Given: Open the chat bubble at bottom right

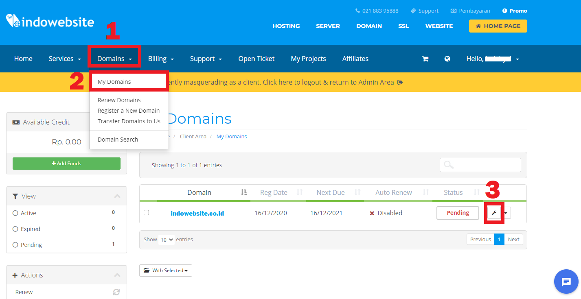Looking at the screenshot, I should coord(566,281).
